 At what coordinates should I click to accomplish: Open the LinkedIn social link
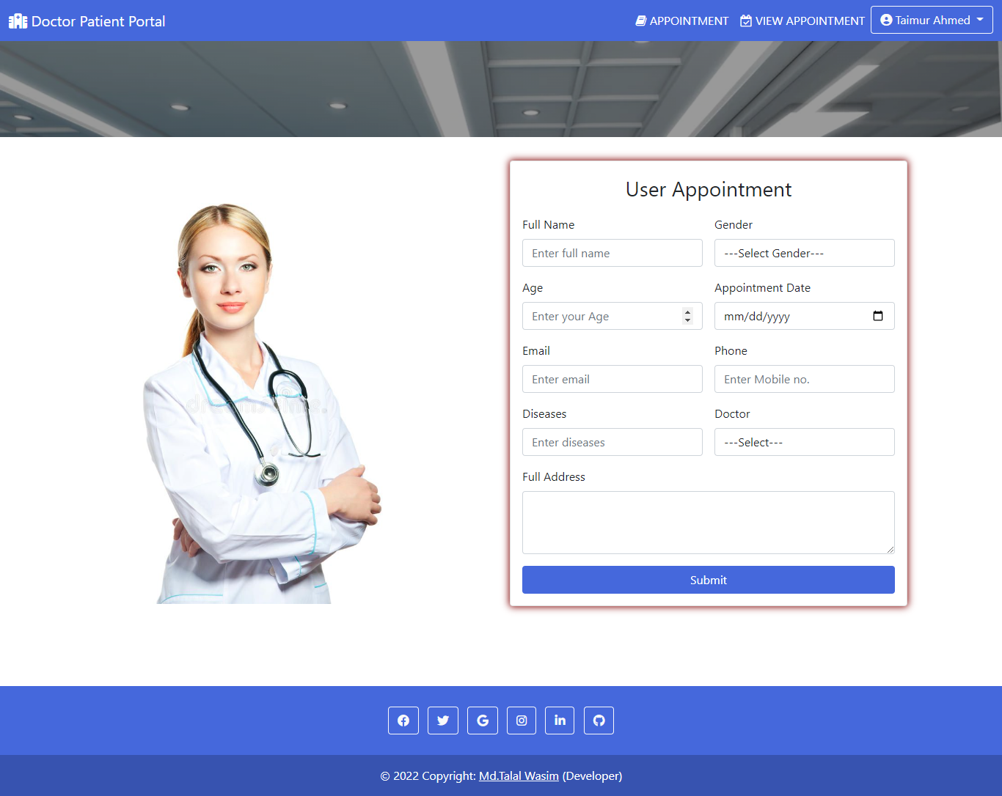560,721
